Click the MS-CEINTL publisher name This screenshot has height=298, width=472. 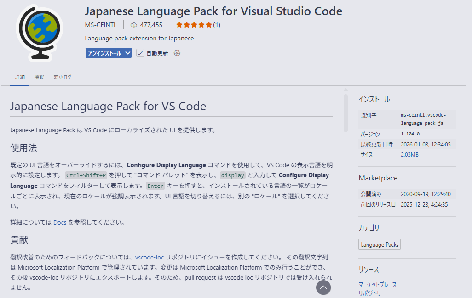pyautogui.click(x=101, y=25)
